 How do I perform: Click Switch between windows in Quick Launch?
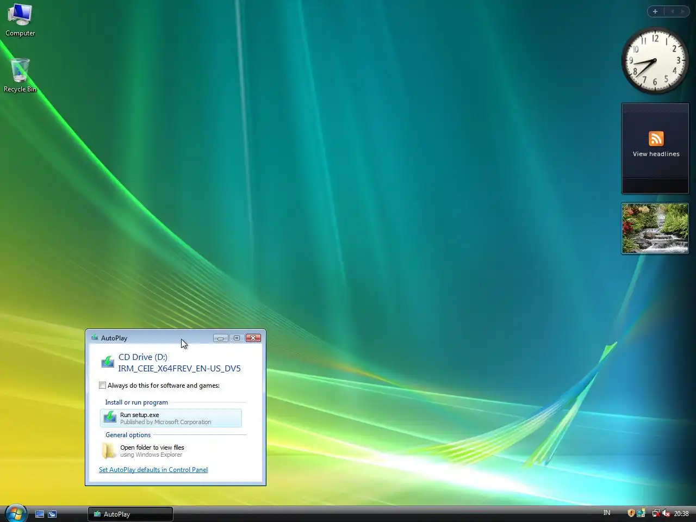point(52,514)
